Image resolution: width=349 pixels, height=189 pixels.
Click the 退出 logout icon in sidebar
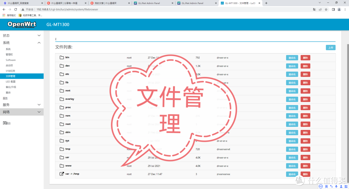point(4,123)
